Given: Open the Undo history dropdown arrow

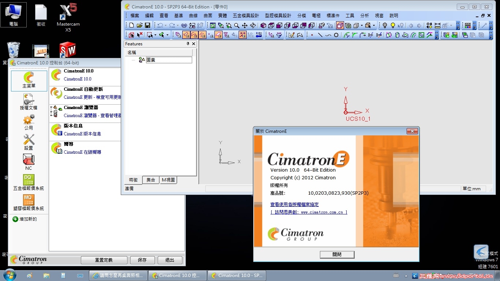Looking at the screenshot, I should pyautogui.click(x=165, y=25).
